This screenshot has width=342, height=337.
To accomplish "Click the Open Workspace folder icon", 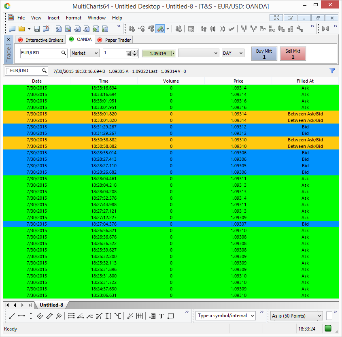I will [x=21, y=29].
